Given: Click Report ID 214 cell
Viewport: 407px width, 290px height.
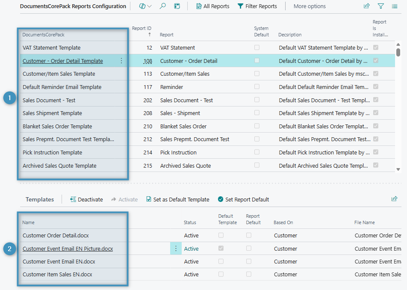Looking at the screenshot, I should [x=147, y=152].
